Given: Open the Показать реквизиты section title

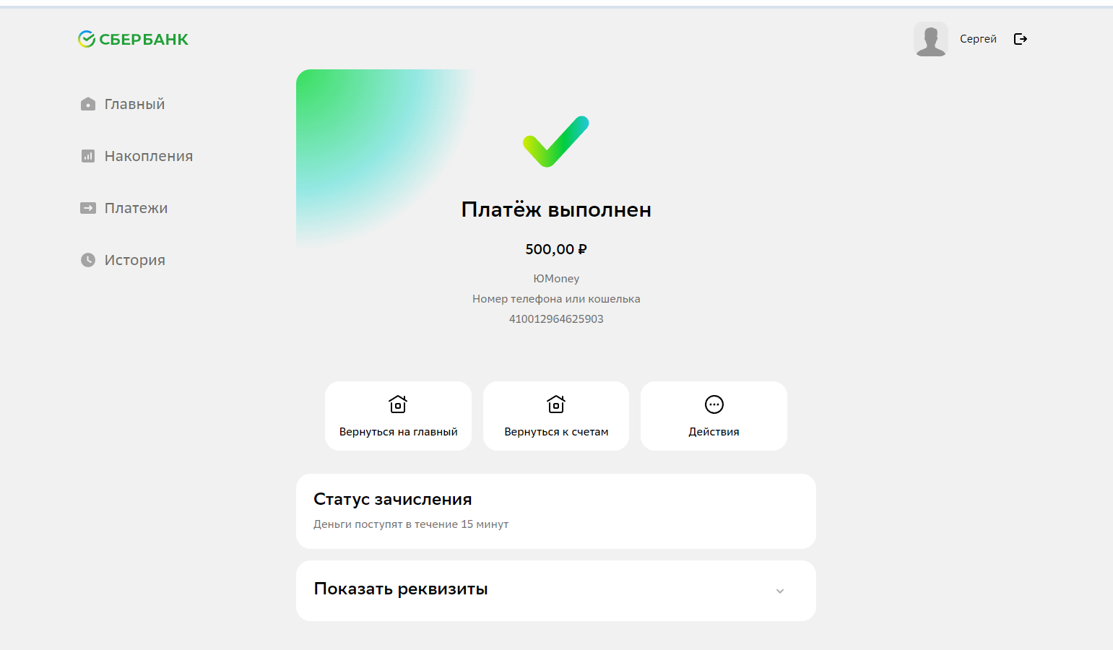Looking at the screenshot, I should (x=401, y=589).
